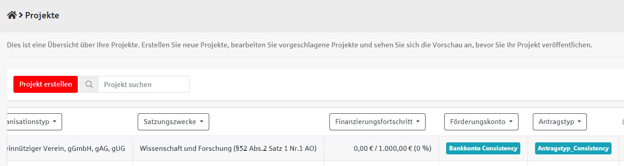Open the Satzungszwecke filter dropdown
This screenshot has height=166, width=624.
point(173,122)
